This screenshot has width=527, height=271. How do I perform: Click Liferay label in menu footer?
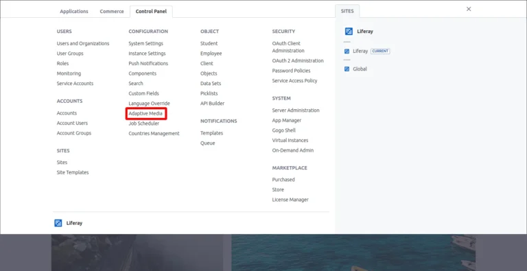(74, 223)
